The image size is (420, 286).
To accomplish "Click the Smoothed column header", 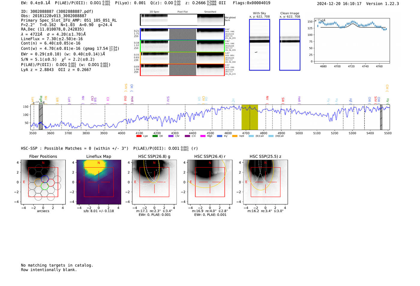I will coord(210,12).
